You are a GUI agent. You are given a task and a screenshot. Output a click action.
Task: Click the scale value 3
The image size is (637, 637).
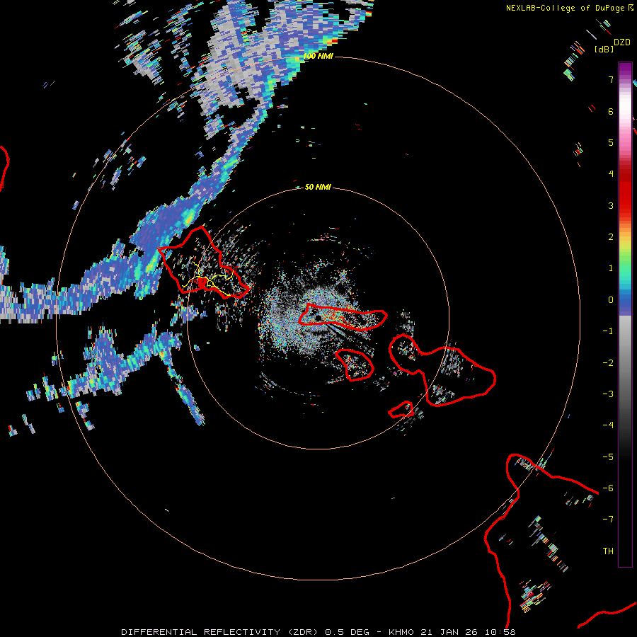[611, 205]
